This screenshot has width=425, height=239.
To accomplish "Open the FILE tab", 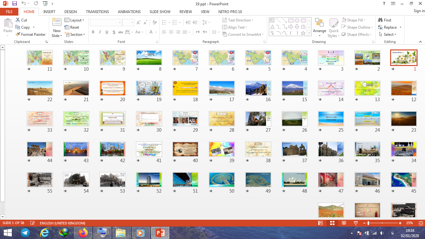I will [x=9, y=12].
